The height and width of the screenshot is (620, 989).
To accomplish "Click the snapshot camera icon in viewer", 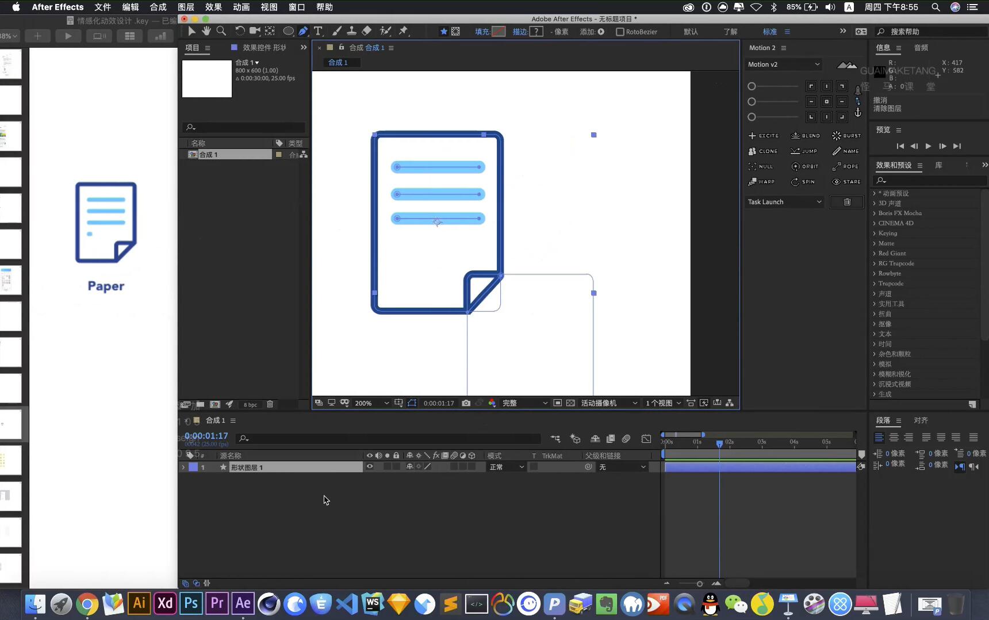I will (466, 403).
